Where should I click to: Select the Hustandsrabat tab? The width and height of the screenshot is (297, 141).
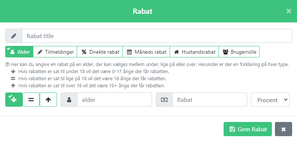[x=194, y=52]
